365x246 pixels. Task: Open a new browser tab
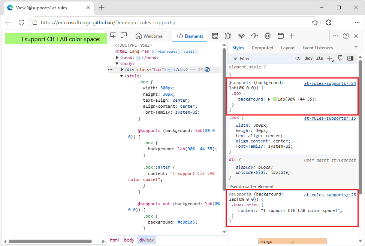click(x=102, y=8)
